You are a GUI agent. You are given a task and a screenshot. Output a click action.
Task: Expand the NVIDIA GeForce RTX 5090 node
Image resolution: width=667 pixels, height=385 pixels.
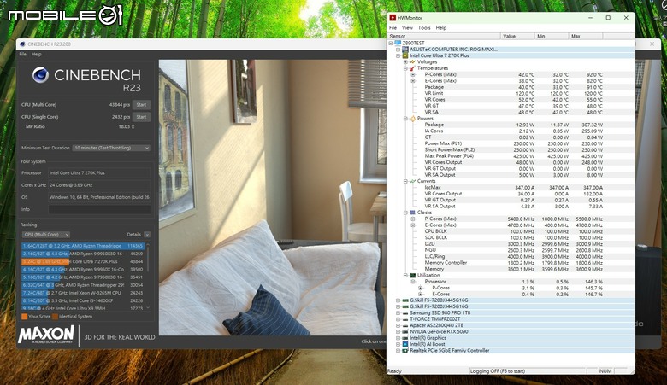(x=398, y=331)
